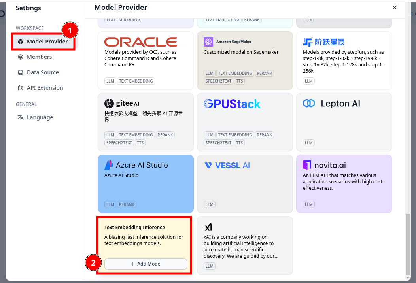Click the Lepton AI logo

pos(332,104)
